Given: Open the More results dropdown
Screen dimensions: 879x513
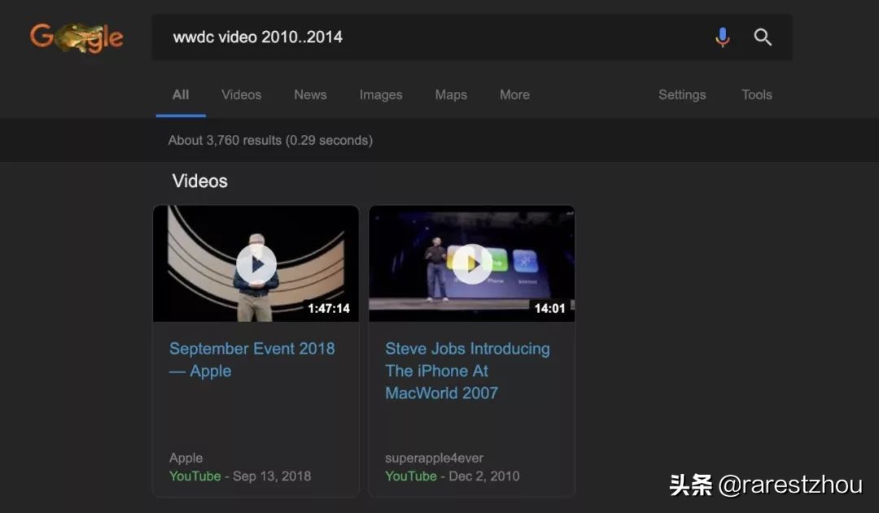Looking at the screenshot, I should pyautogui.click(x=514, y=94).
